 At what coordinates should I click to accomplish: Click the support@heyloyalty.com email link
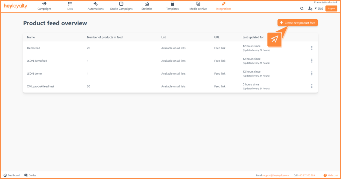(275, 175)
